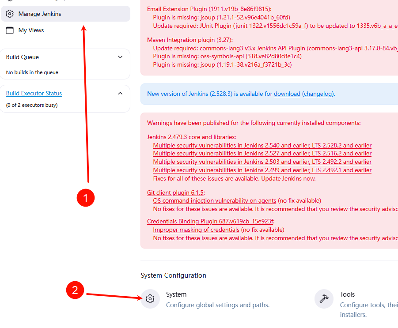The image size is (398, 328).
Task: Open vulnerabilities link for Jenkins 2.503
Action: [x=262, y=162]
